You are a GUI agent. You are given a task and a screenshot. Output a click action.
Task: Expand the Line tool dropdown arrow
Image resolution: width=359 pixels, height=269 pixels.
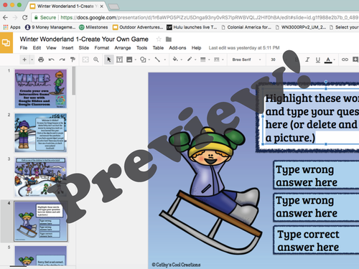pos(164,60)
